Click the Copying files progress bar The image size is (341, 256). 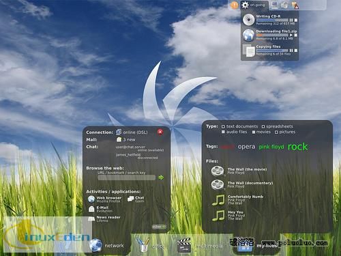[272, 51]
